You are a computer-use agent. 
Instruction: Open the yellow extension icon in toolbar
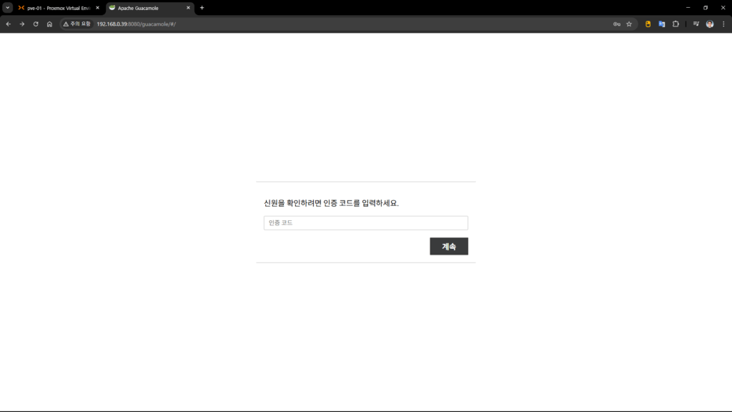(648, 24)
